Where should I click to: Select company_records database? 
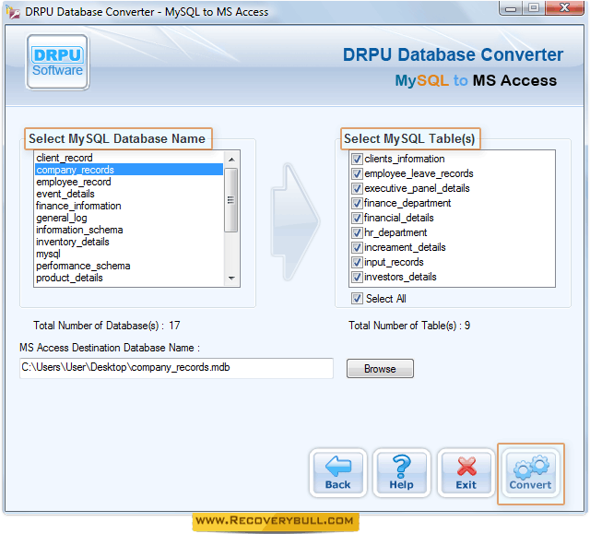129,170
